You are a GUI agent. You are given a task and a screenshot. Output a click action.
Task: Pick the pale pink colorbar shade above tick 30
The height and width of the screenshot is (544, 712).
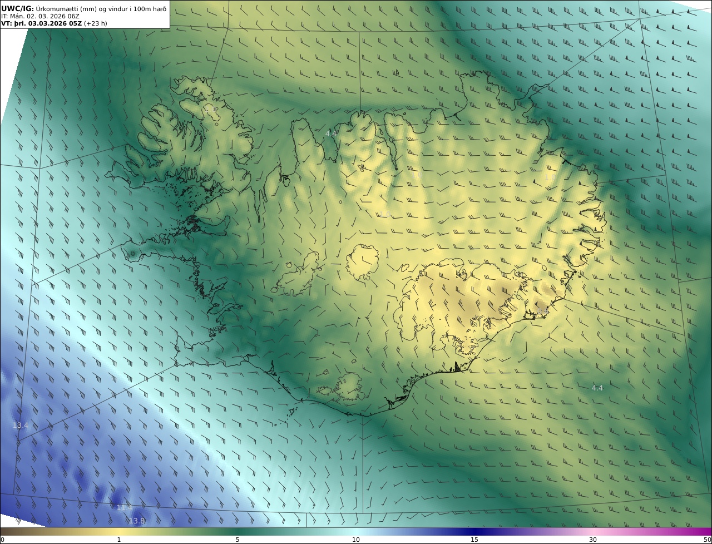click(593, 531)
